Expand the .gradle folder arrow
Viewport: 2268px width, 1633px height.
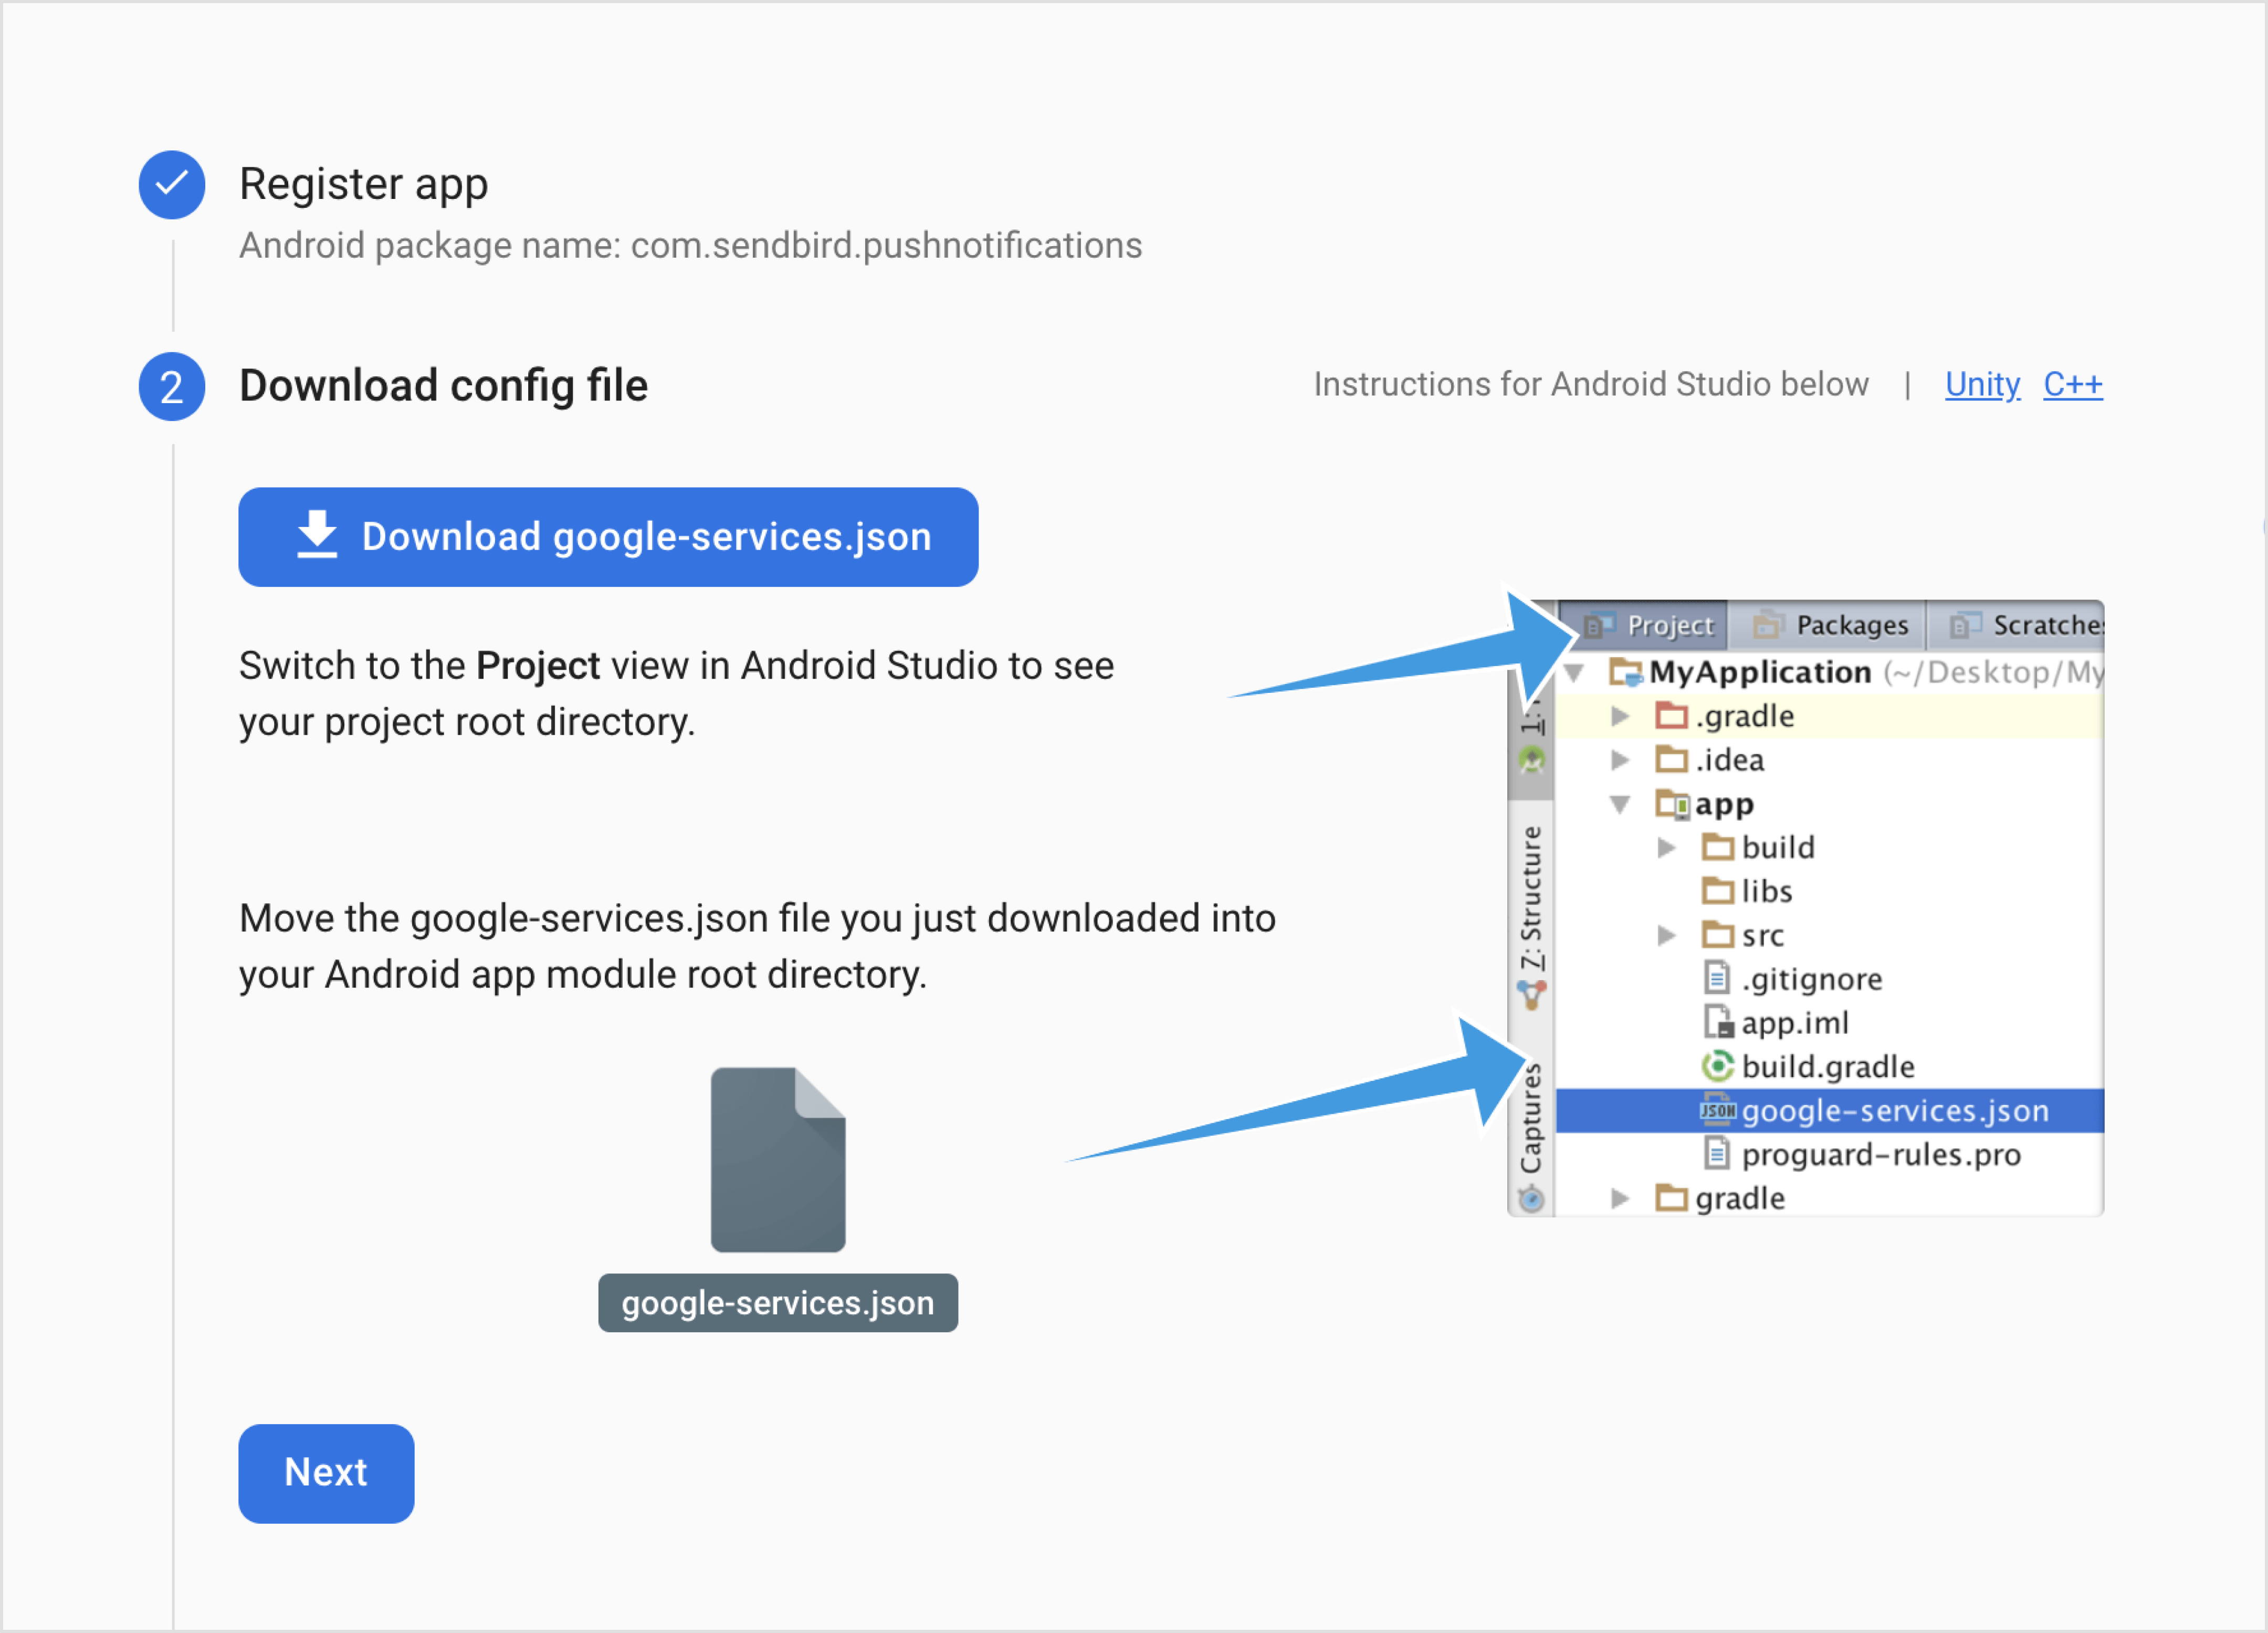click(1620, 716)
